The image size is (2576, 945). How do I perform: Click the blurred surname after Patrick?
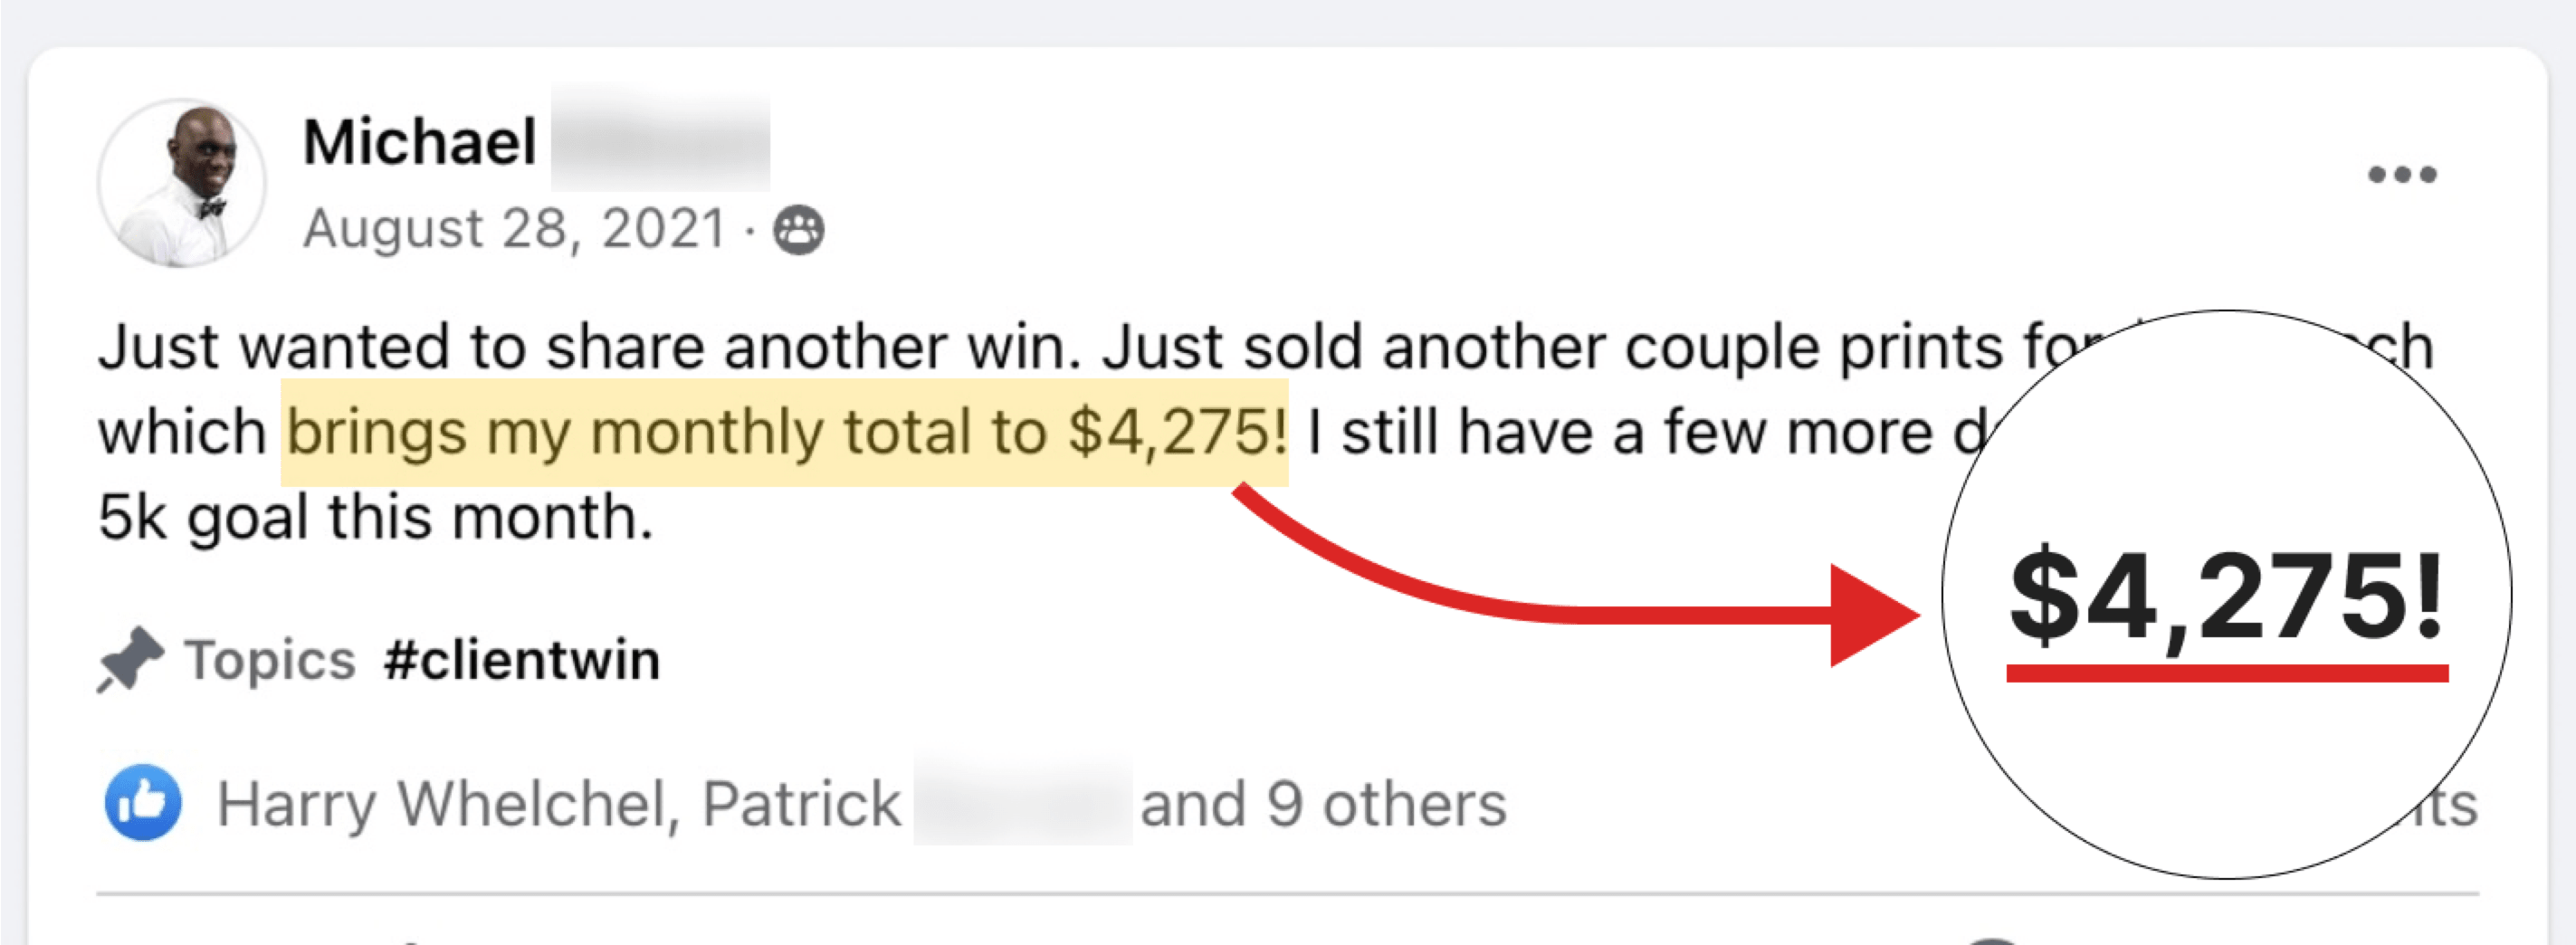[1022, 803]
